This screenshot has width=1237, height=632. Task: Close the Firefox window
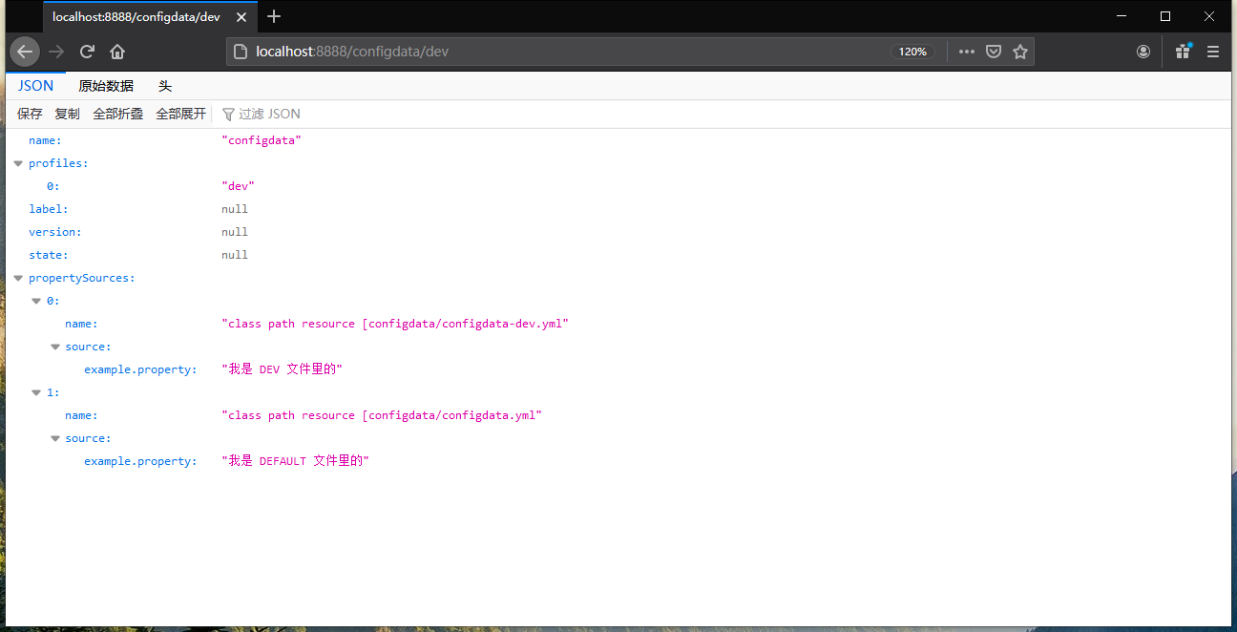point(1209,16)
